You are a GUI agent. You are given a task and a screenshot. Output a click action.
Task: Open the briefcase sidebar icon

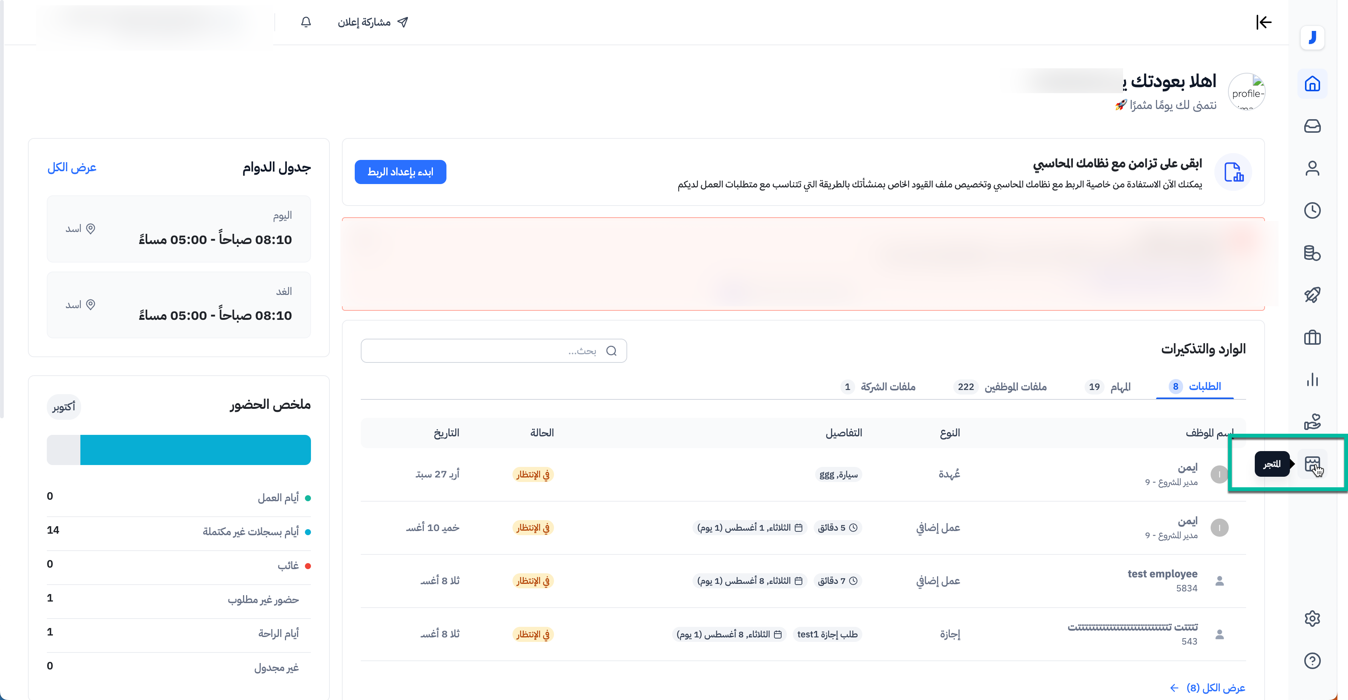coord(1312,338)
